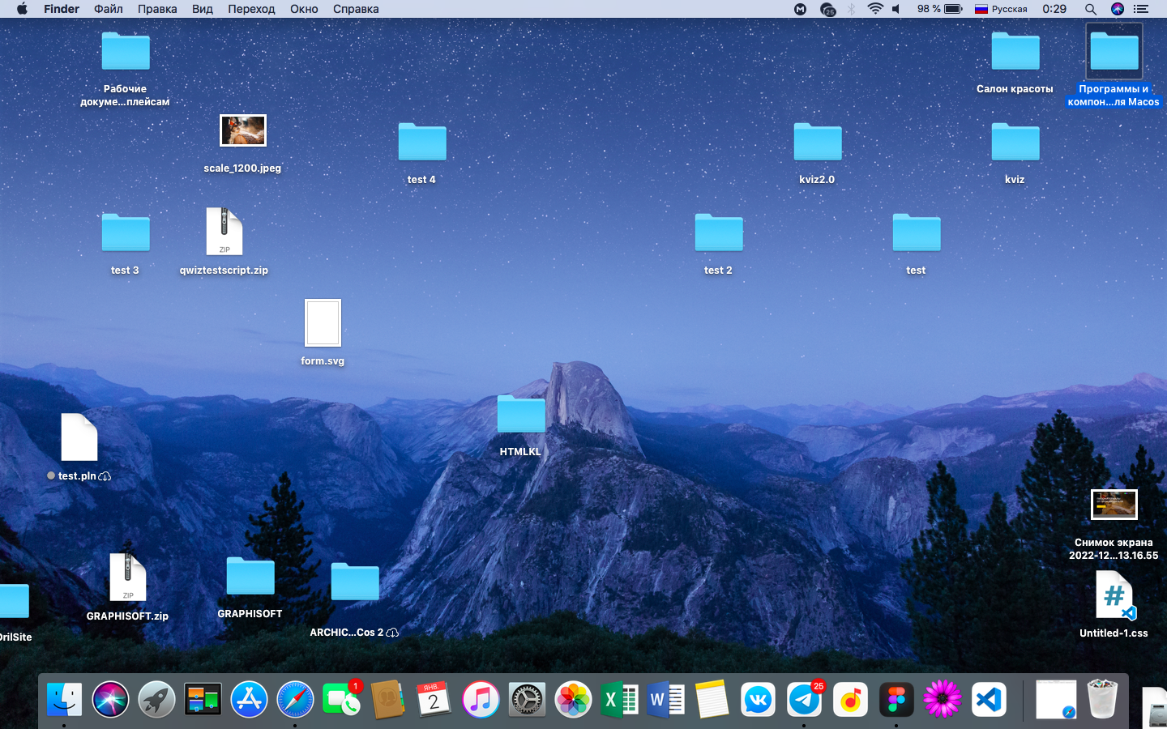Open Safari from the dock

[295, 700]
